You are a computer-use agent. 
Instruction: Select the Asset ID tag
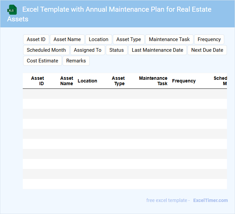[x=36, y=39]
